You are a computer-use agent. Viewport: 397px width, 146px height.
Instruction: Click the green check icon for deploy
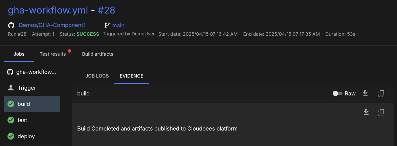point(11,137)
